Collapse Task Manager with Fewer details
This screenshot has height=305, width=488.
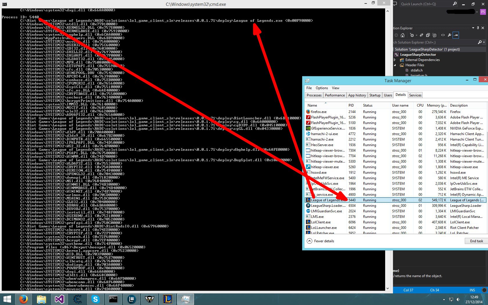(321, 241)
